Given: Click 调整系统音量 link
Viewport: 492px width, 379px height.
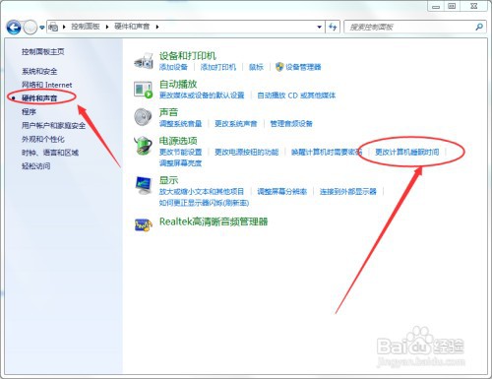Looking at the screenshot, I should [x=180, y=124].
